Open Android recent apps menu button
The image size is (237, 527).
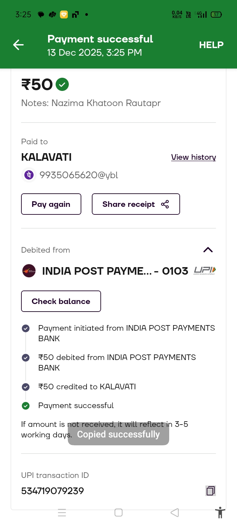pos(62,513)
